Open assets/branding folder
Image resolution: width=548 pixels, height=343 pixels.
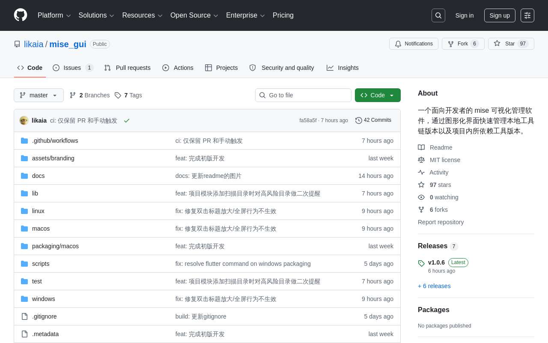pyautogui.click(x=53, y=158)
